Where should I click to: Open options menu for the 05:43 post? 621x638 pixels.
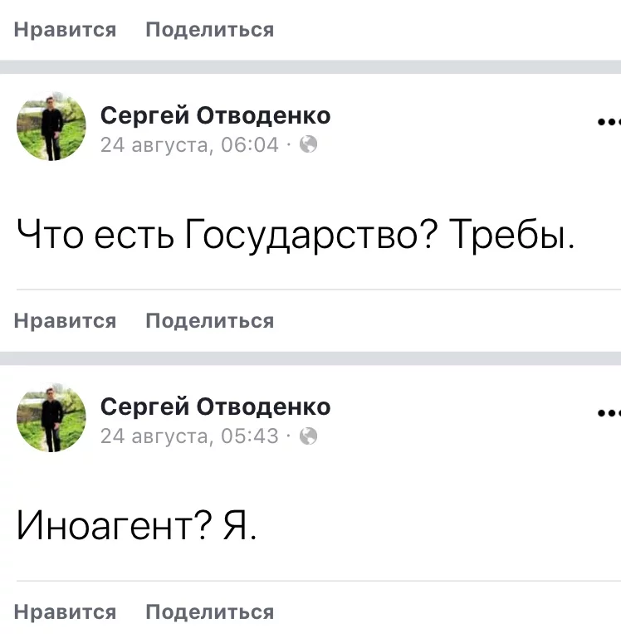[609, 412]
